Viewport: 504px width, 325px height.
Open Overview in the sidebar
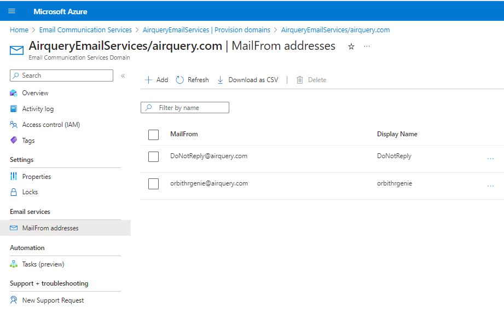35,93
